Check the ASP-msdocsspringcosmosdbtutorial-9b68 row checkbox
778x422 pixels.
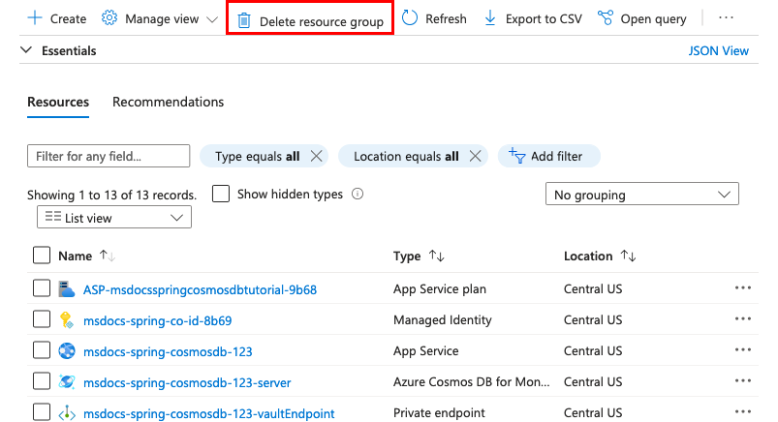[x=42, y=288]
